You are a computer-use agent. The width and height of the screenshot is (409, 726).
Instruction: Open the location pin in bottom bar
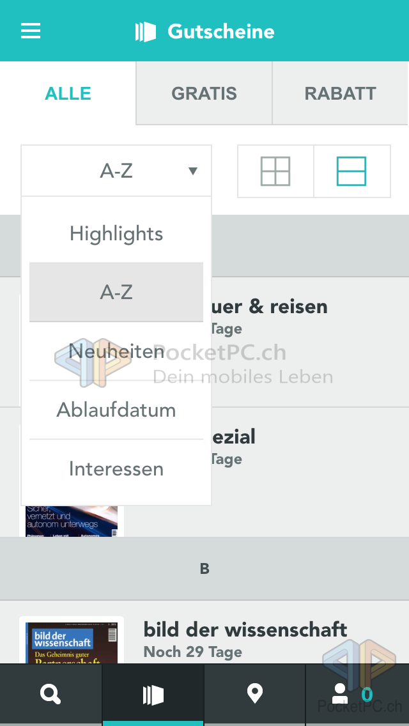[x=255, y=694]
